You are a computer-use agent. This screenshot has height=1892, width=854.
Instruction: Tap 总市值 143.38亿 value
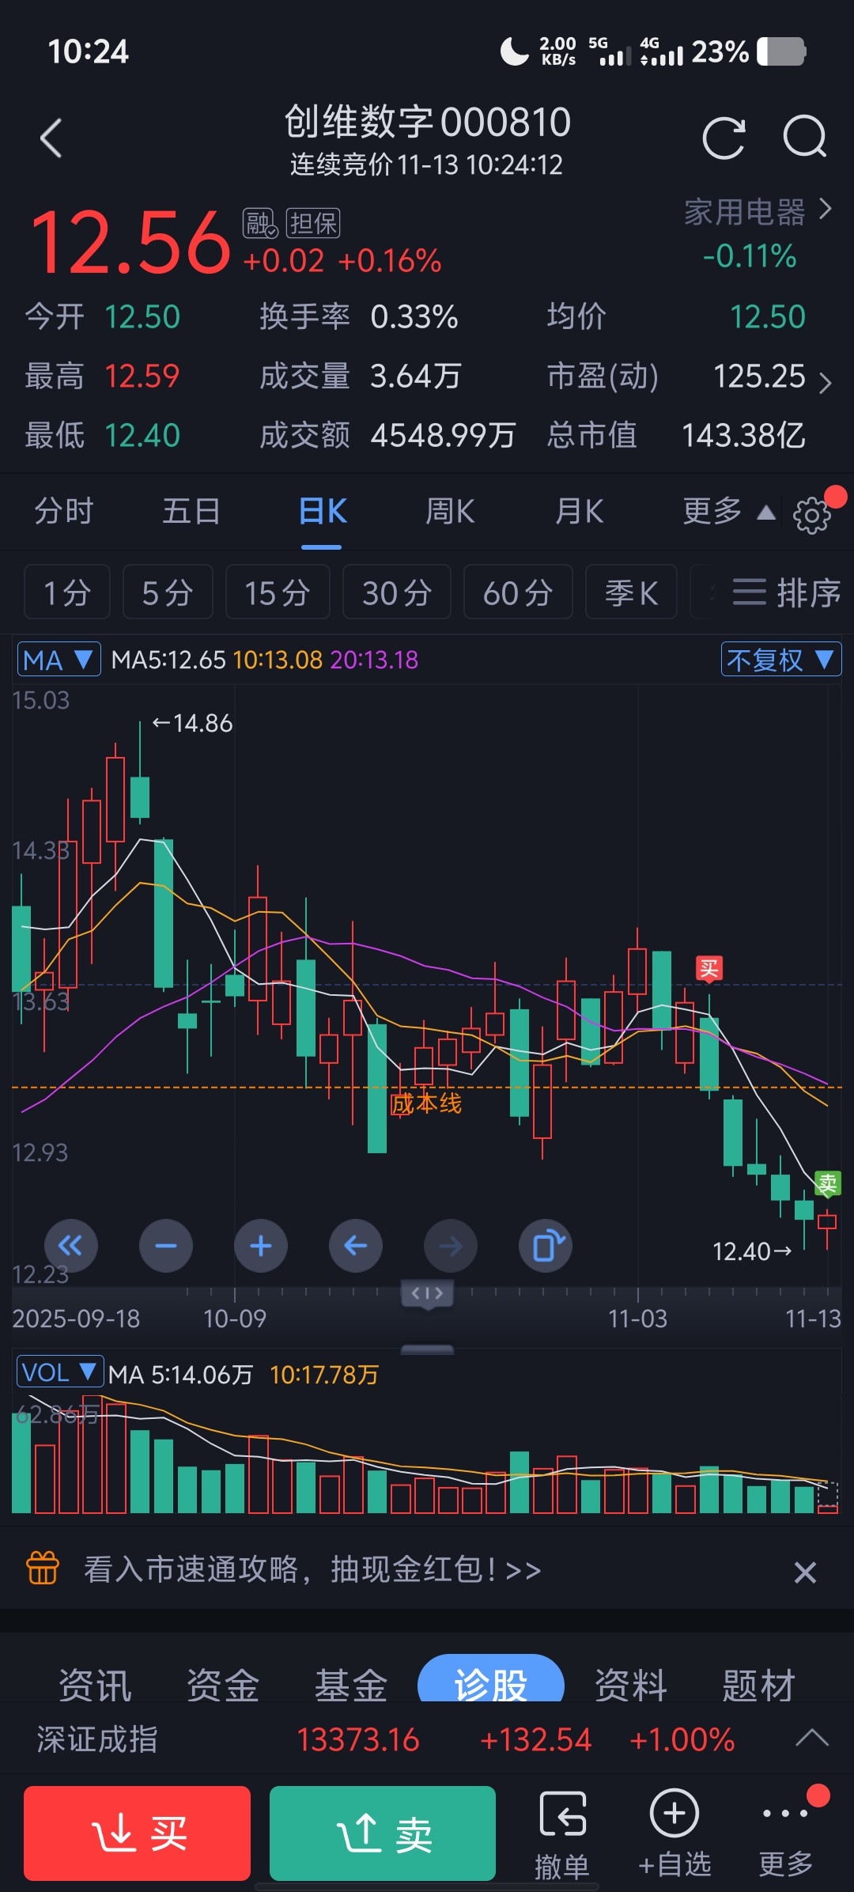coord(743,435)
